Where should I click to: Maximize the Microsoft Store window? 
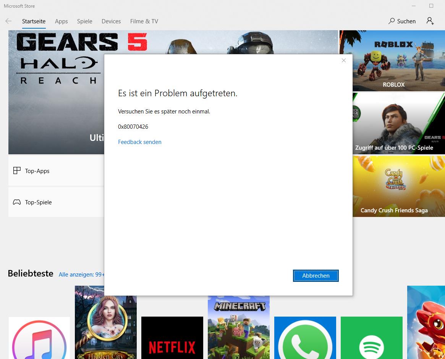click(431, 6)
